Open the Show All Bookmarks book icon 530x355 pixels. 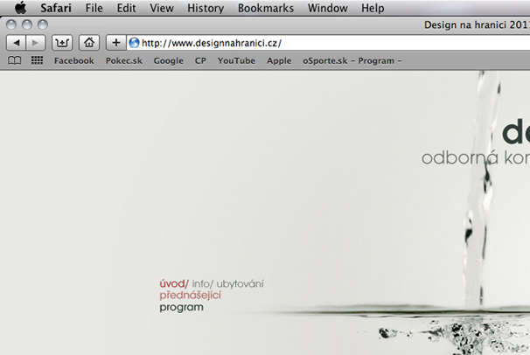pyautogui.click(x=14, y=61)
